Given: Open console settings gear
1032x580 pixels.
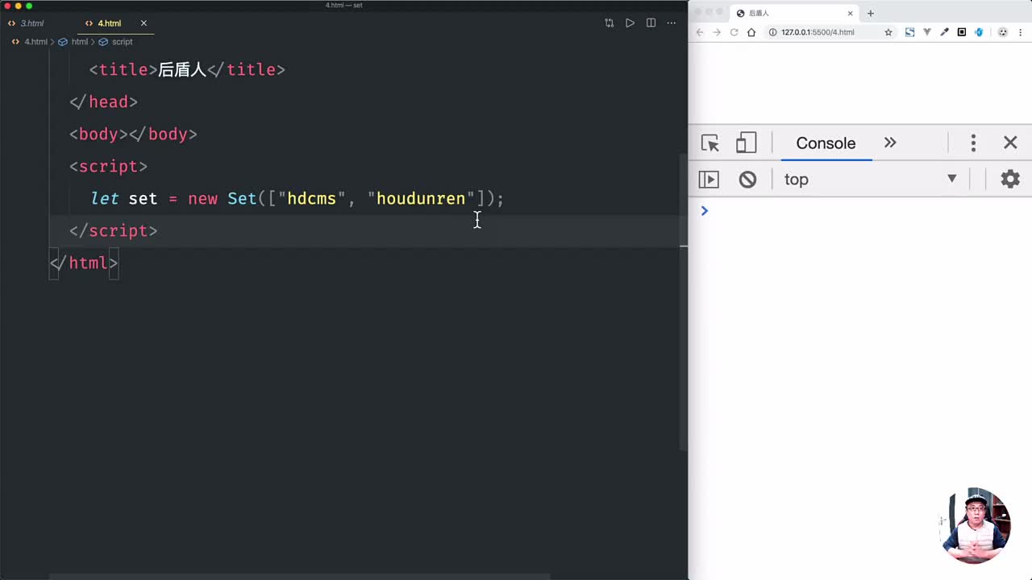Looking at the screenshot, I should click(1010, 179).
